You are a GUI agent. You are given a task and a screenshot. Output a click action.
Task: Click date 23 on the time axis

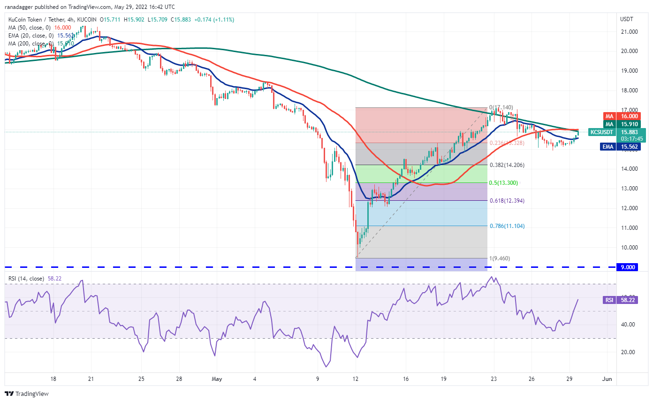pos(494,379)
